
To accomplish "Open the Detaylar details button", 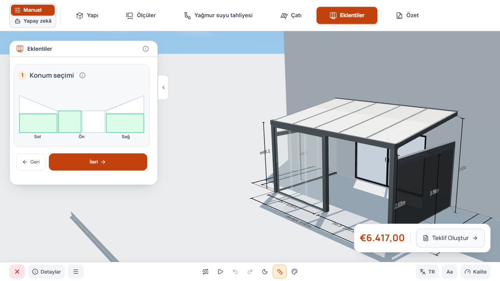I will (46, 272).
